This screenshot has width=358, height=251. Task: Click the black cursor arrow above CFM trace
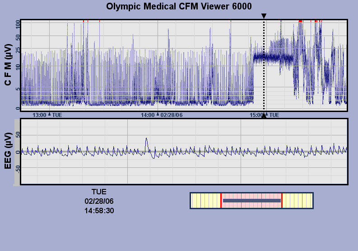tap(264, 16)
